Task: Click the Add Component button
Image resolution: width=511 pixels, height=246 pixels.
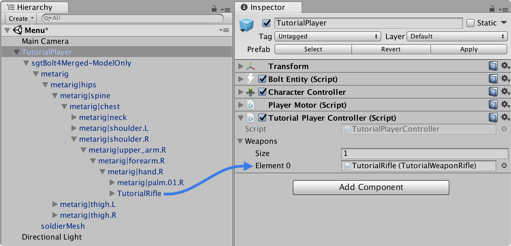Action: click(x=371, y=187)
